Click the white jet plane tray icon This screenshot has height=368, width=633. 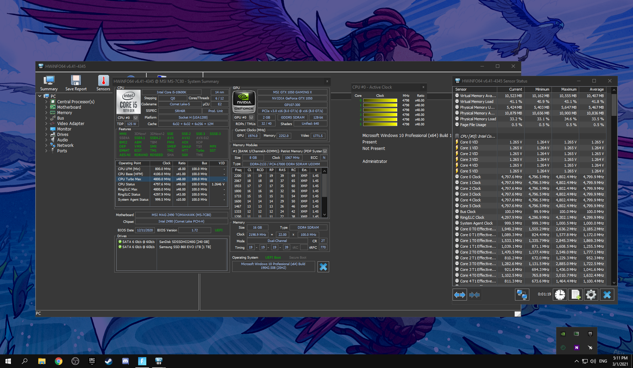pos(590,348)
